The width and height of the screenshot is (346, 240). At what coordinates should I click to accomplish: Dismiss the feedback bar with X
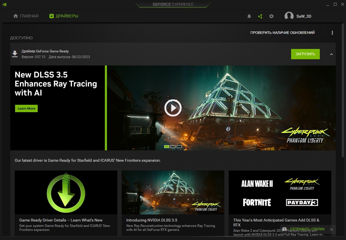[331, 229]
